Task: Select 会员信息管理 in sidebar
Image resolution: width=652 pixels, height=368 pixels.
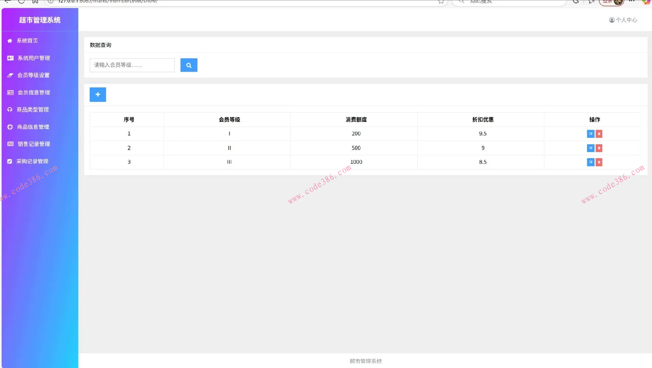Action: pos(34,92)
